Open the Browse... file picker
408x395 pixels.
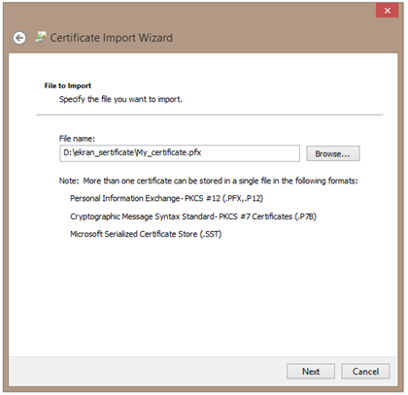[x=333, y=153]
